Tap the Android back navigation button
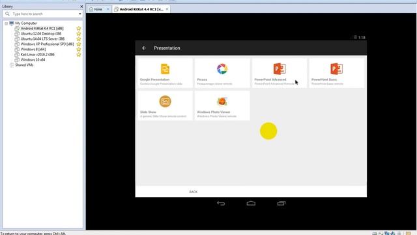The width and height of the screenshot is (417, 235). click(221, 203)
